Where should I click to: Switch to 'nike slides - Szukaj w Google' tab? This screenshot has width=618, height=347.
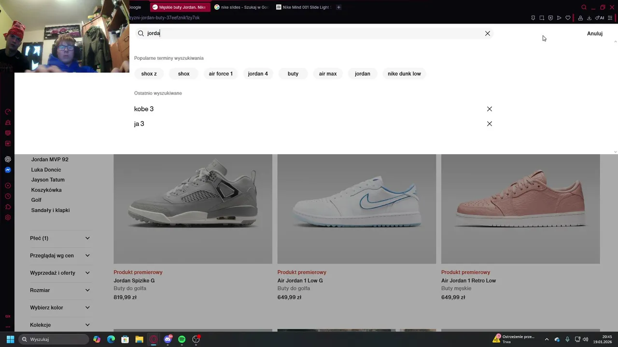(x=241, y=7)
